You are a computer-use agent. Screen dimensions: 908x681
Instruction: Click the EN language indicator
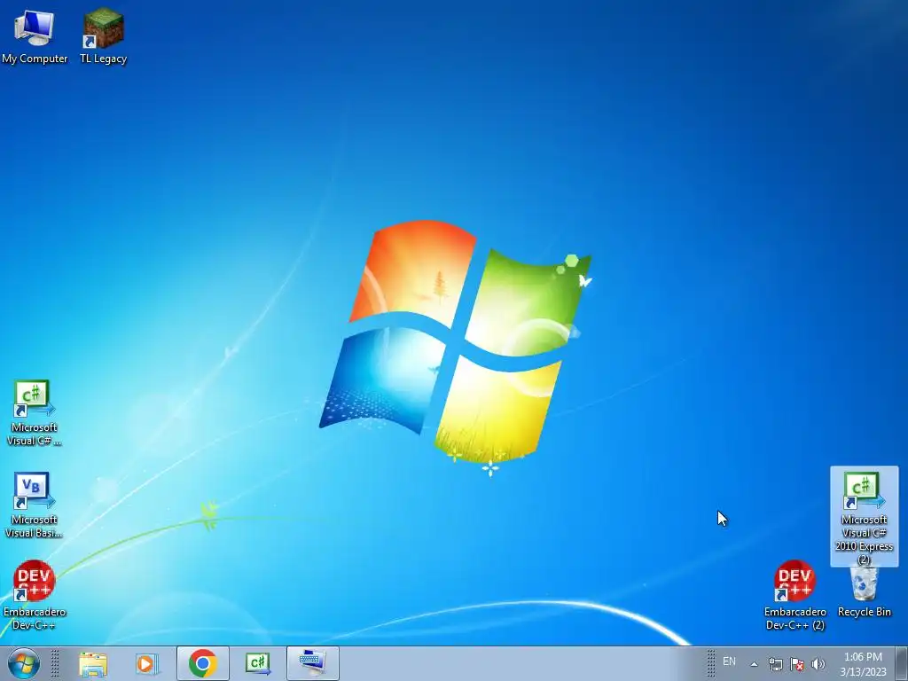[729, 661]
